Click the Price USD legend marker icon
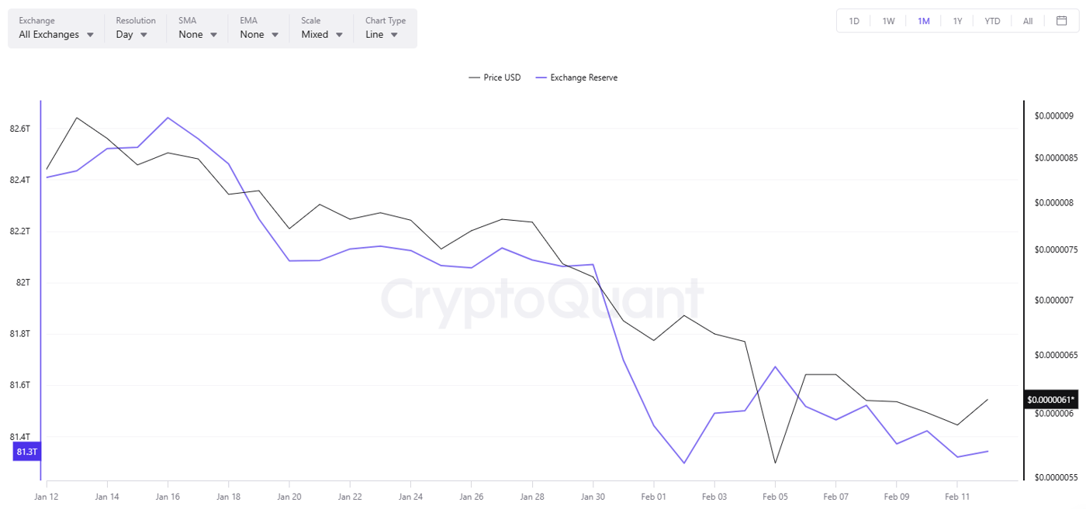Image resolution: width=1086 pixels, height=509 pixels. (473, 77)
